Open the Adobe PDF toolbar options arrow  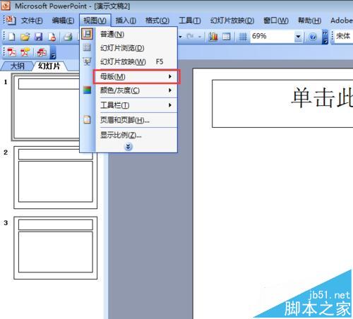[54, 53]
